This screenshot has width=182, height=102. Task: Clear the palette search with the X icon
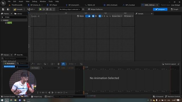pyautogui.click(x=2, y=17)
